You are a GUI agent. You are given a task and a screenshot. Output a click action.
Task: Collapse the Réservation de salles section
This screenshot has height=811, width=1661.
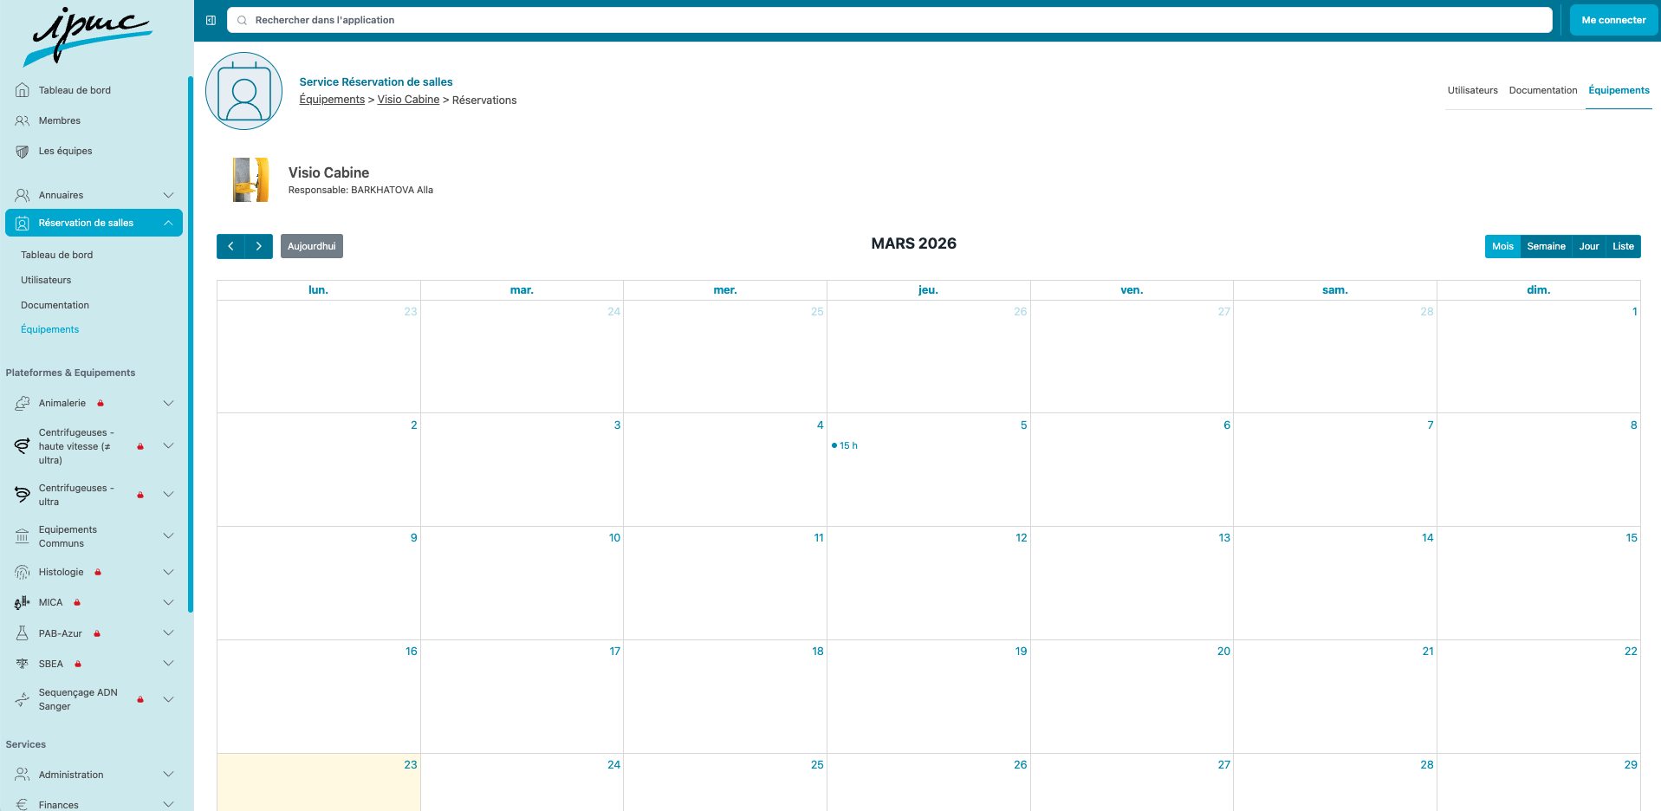(169, 223)
